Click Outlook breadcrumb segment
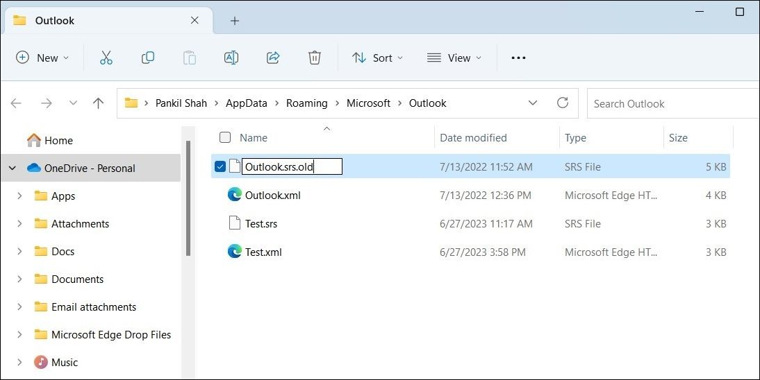This screenshot has width=760, height=380. click(427, 103)
